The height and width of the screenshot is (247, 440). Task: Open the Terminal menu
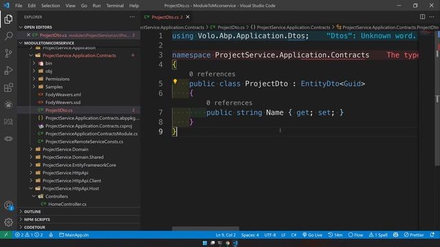click(115, 5)
